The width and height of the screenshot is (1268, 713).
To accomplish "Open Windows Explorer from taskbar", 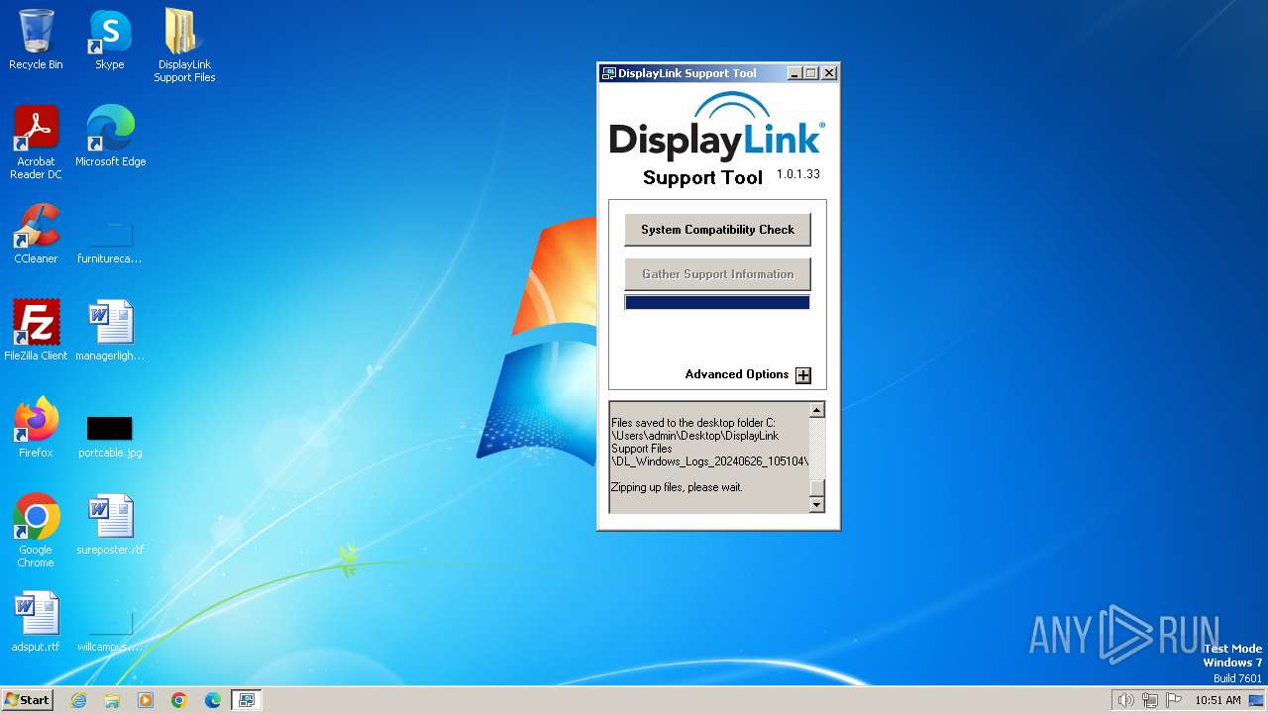I will point(112,700).
